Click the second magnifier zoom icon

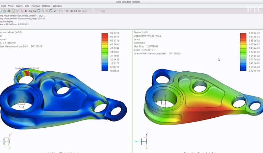tap(47, 11)
